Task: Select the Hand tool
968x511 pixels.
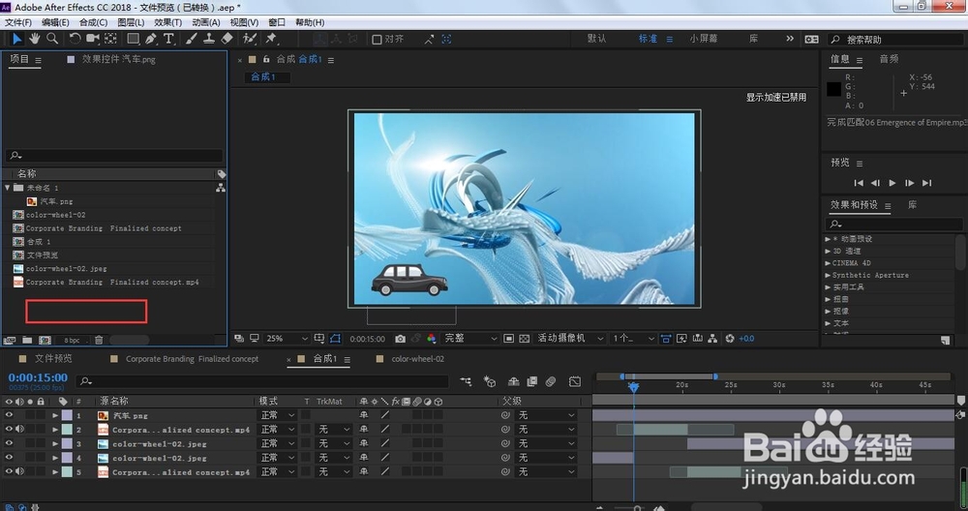Action: (x=35, y=39)
